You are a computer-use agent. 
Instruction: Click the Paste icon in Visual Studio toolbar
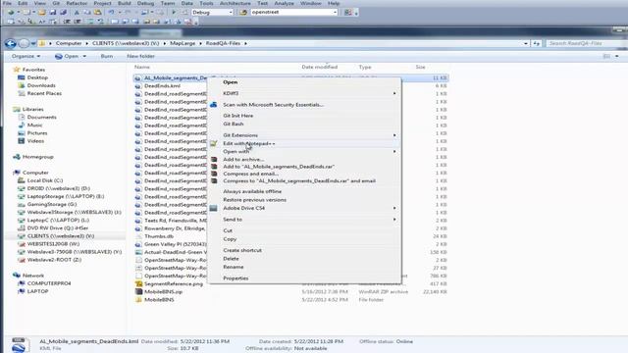pos(97,13)
